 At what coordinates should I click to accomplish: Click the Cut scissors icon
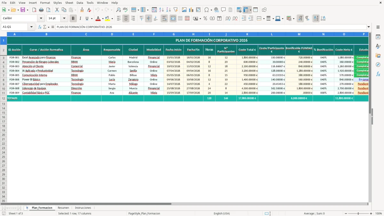click(x=57, y=10)
